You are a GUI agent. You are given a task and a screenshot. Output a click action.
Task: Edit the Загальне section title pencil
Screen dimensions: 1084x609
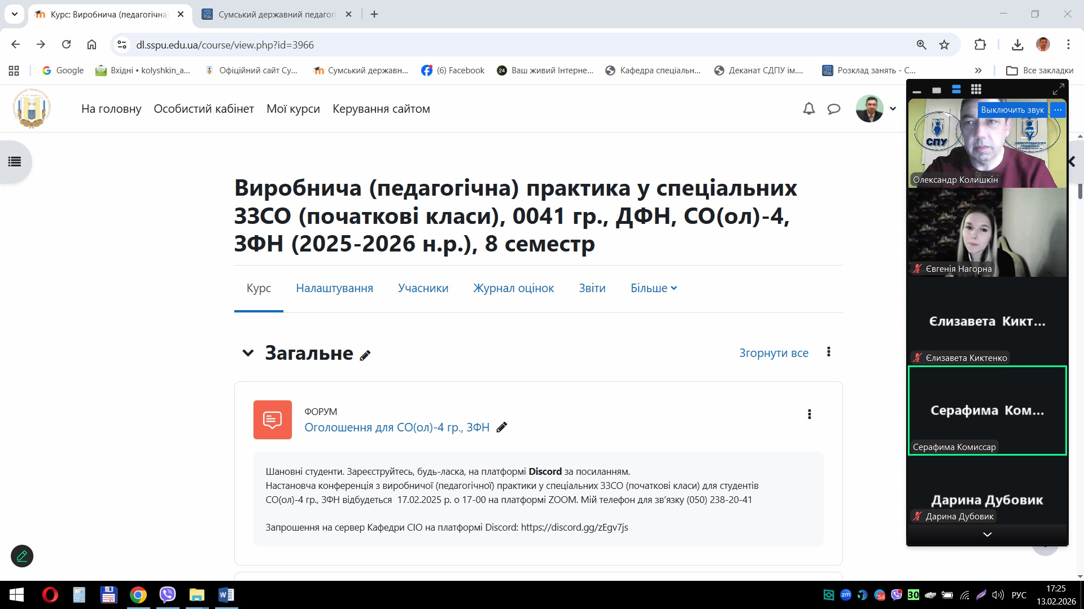click(365, 355)
